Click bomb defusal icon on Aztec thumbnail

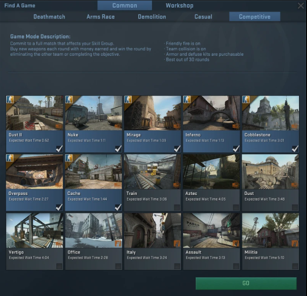tap(236, 185)
